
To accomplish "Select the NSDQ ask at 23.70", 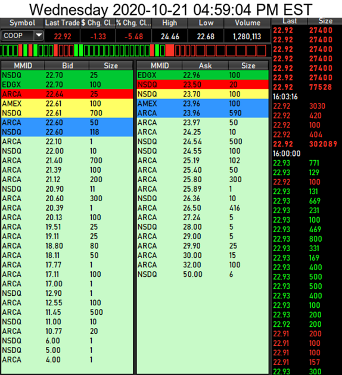I will (203, 94).
